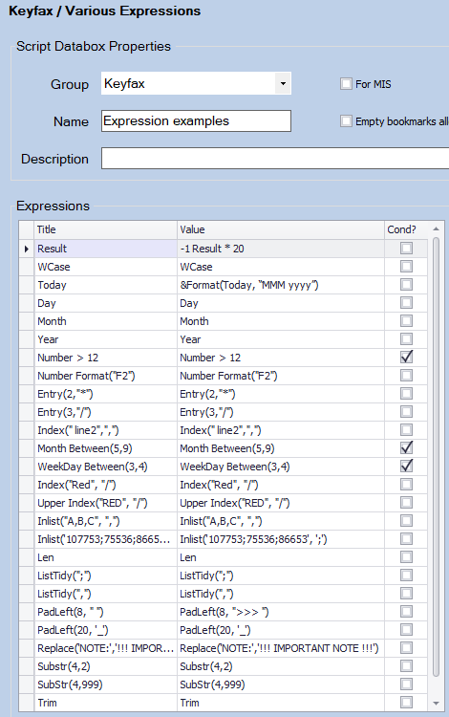Click the vertical scrollbar thumb in expressions list
This screenshot has height=717, width=449.
point(436,457)
